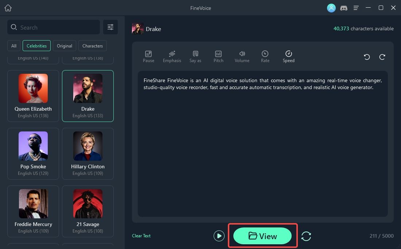This screenshot has height=249, width=401.
Task: Choose the Rate tool
Action: (265, 57)
